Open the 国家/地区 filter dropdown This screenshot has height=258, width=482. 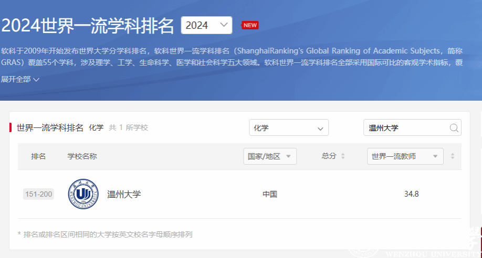pyautogui.click(x=270, y=156)
